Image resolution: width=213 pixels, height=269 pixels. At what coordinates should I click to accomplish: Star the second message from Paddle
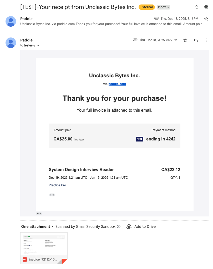coord(185,40)
